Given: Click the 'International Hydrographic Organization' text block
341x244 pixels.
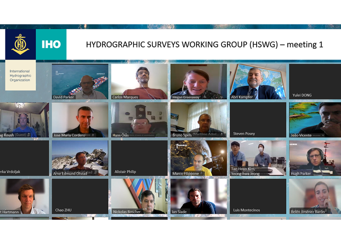Looking at the screenshot, I should click(x=20, y=76).
